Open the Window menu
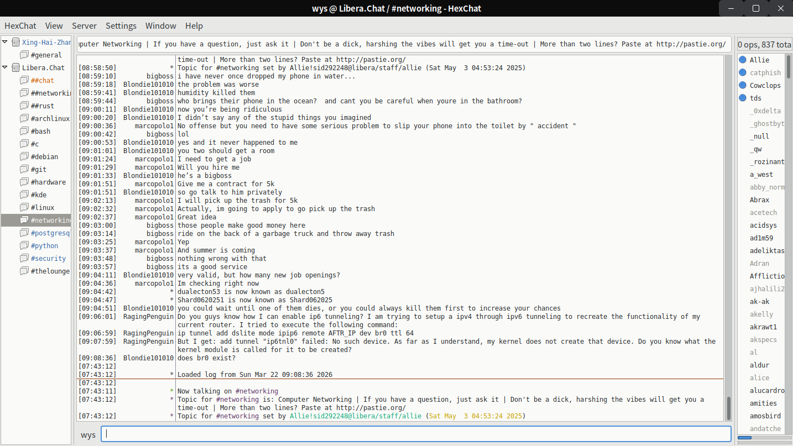The height and width of the screenshot is (446, 793). pyautogui.click(x=161, y=25)
